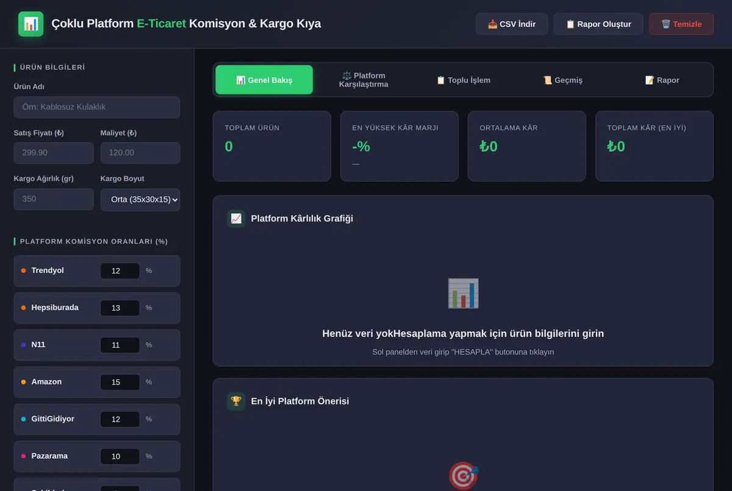Image resolution: width=732 pixels, height=491 pixels.
Task: Click the orange dot next to Trendyol
Action: (23, 270)
